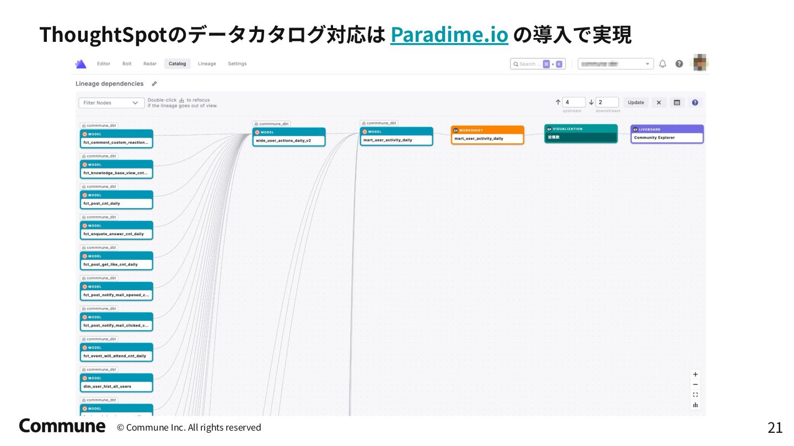This screenshot has width=794, height=446.
Task: Click upstream arrow icon beside the 4 field
Action: (558, 102)
